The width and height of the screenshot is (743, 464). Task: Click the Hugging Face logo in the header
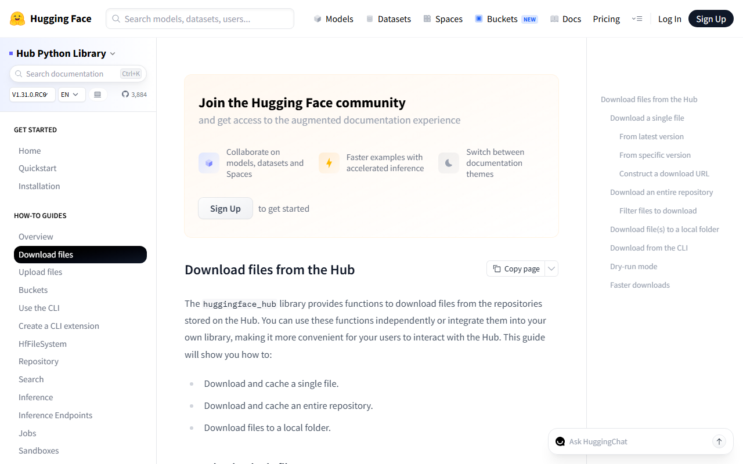point(51,19)
